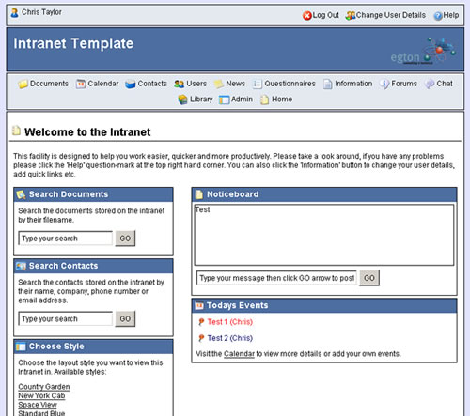Click the red Log Out icon
470x416 pixels.
307,15
